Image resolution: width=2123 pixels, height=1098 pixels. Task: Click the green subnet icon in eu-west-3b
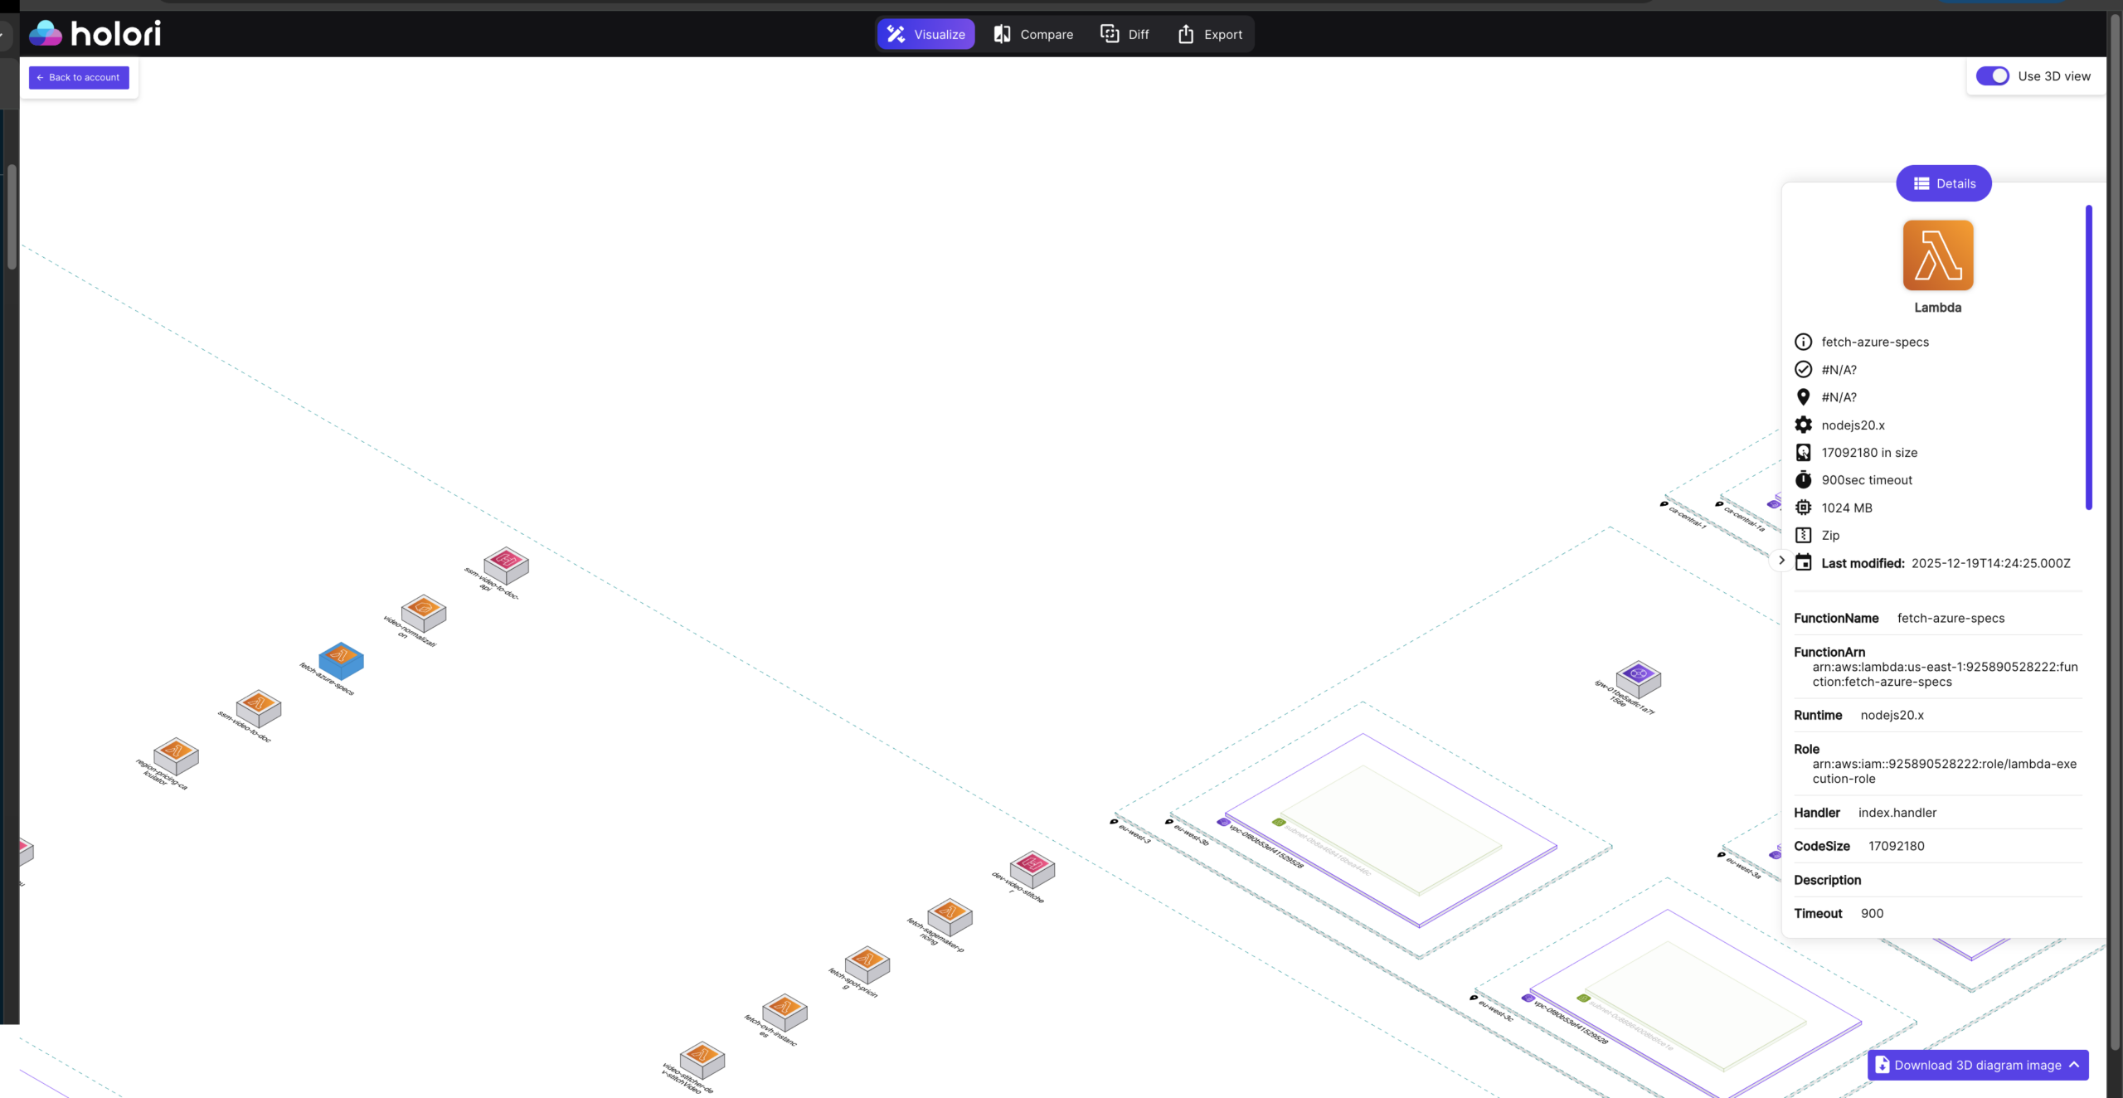pyautogui.click(x=1279, y=823)
